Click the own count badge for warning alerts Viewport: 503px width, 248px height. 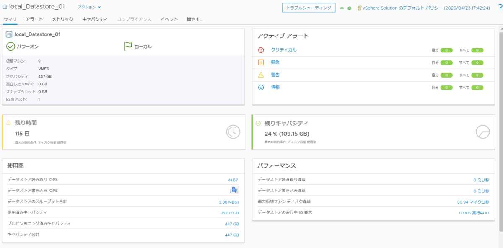coord(446,75)
